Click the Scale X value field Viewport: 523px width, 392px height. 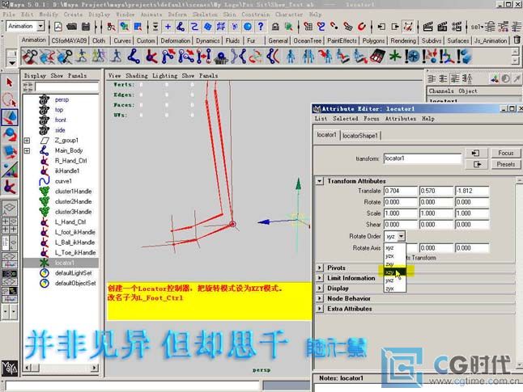401,213
